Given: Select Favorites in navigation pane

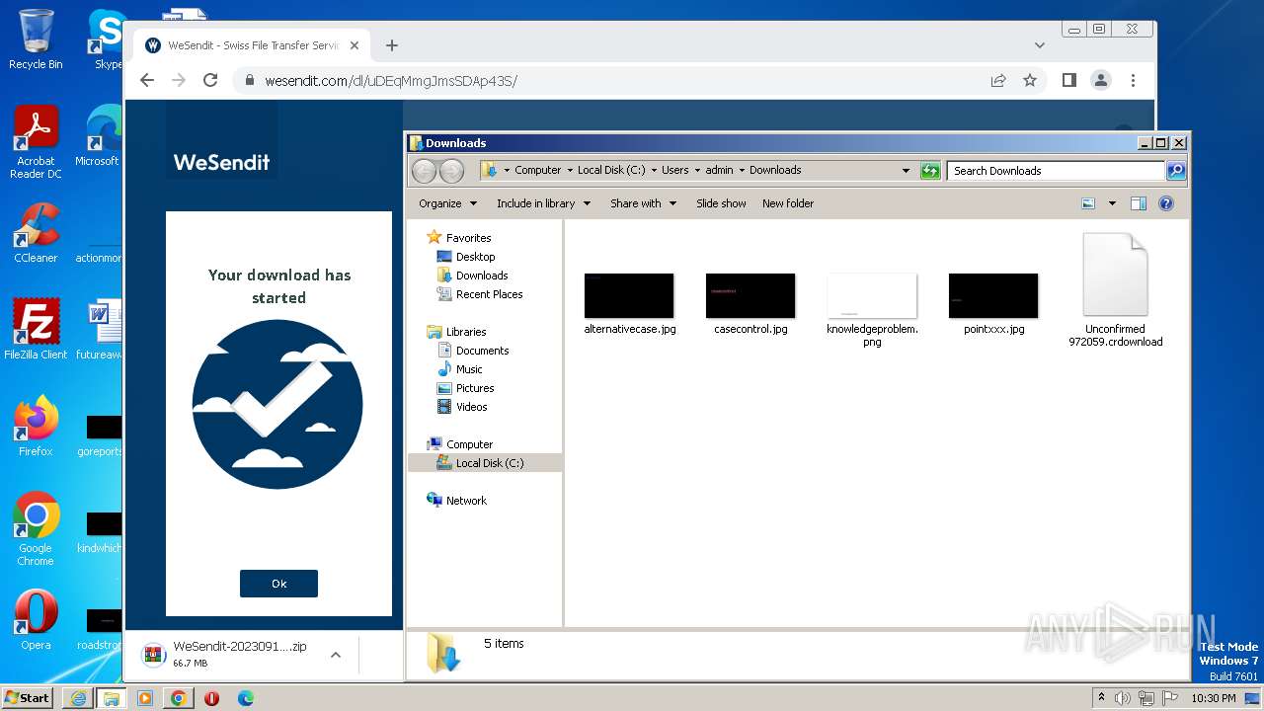Looking at the screenshot, I should point(468,238).
